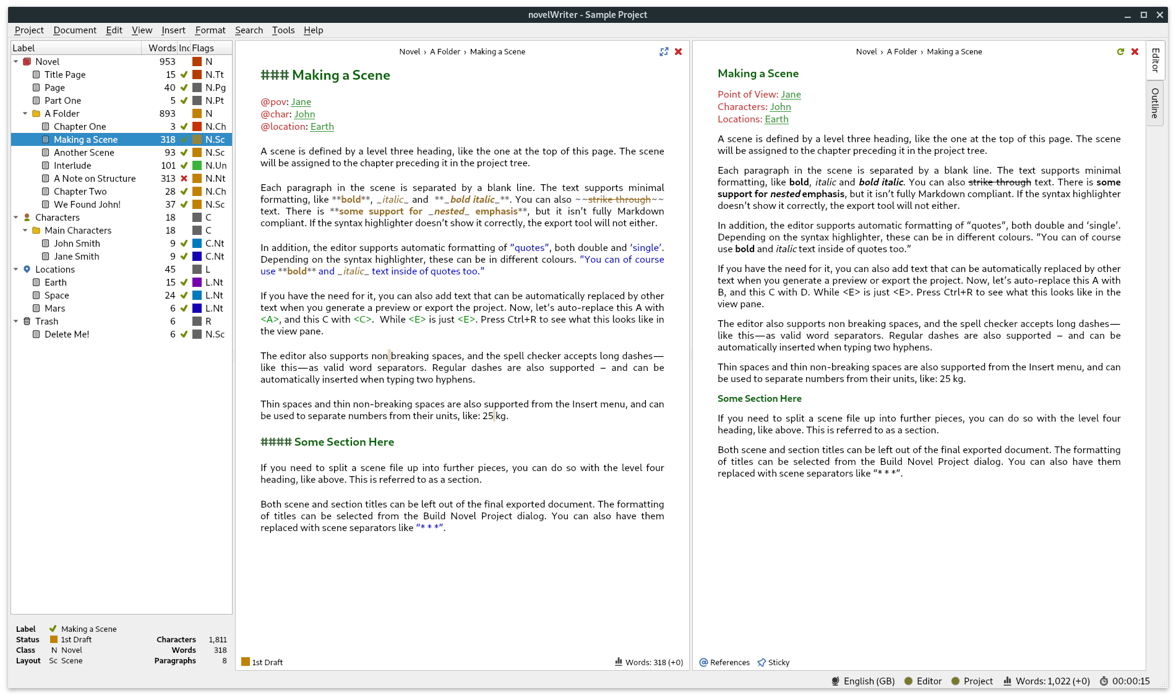The image size is (1176, 698).
Task: Click A Folder breadcrumb in editor header
Action: tap(445, 52)
